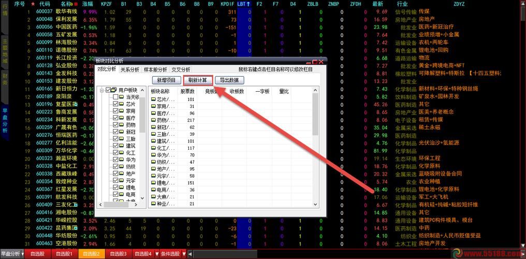Click the 医疗 row icon in sector list
Viewport: 526px width, 259px height.
tap(153, 113)
